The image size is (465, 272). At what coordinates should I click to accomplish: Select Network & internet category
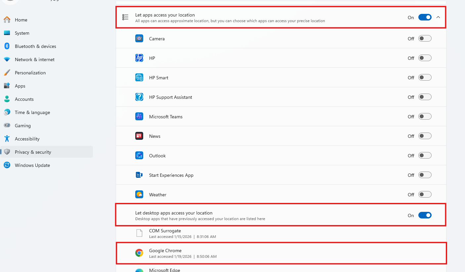tap(47, 59)
